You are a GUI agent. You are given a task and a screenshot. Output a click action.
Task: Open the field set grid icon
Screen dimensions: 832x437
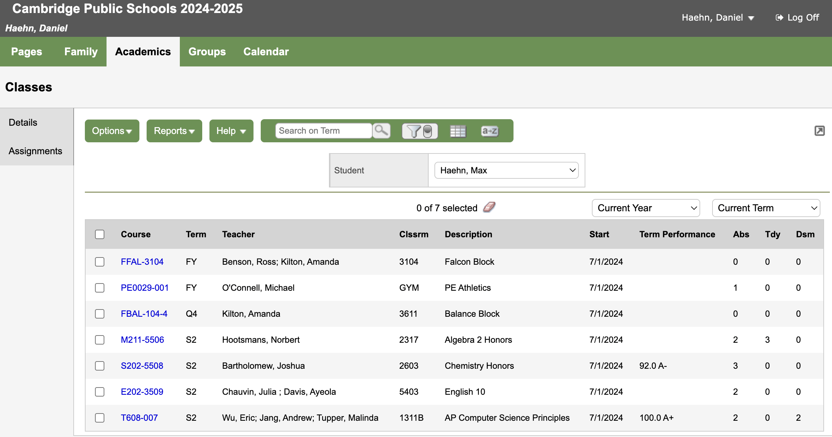458,131
